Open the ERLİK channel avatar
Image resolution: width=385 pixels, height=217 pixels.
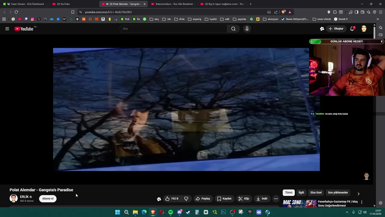(x=14, y=198)
